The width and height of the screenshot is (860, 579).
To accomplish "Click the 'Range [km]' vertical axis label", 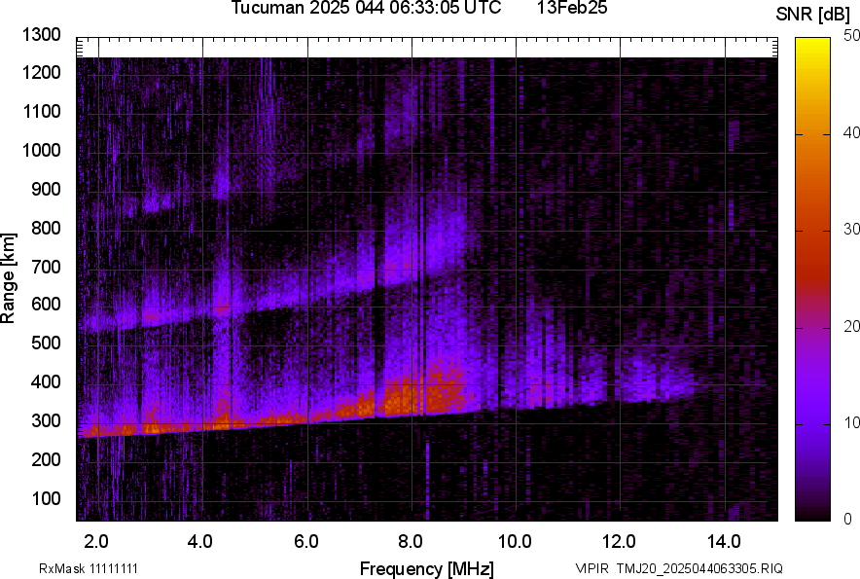I will (x=10, y=278).
